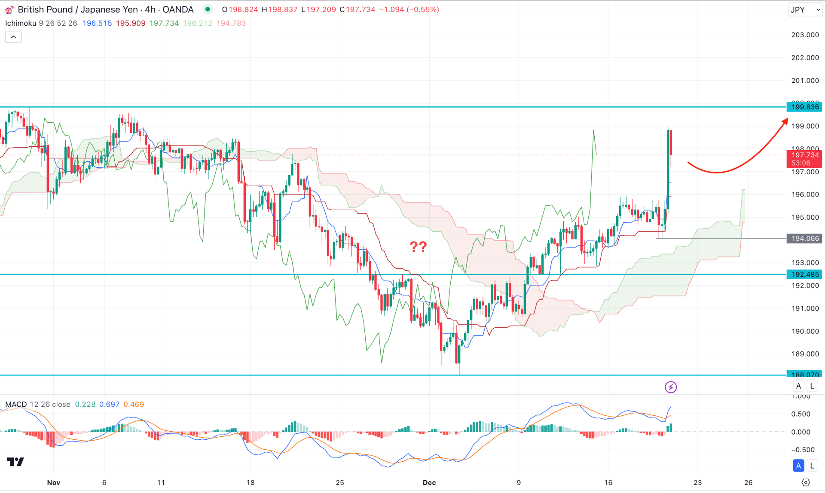
Task: Click the red ?? text annotation
Action: click(x=418, y=247)
